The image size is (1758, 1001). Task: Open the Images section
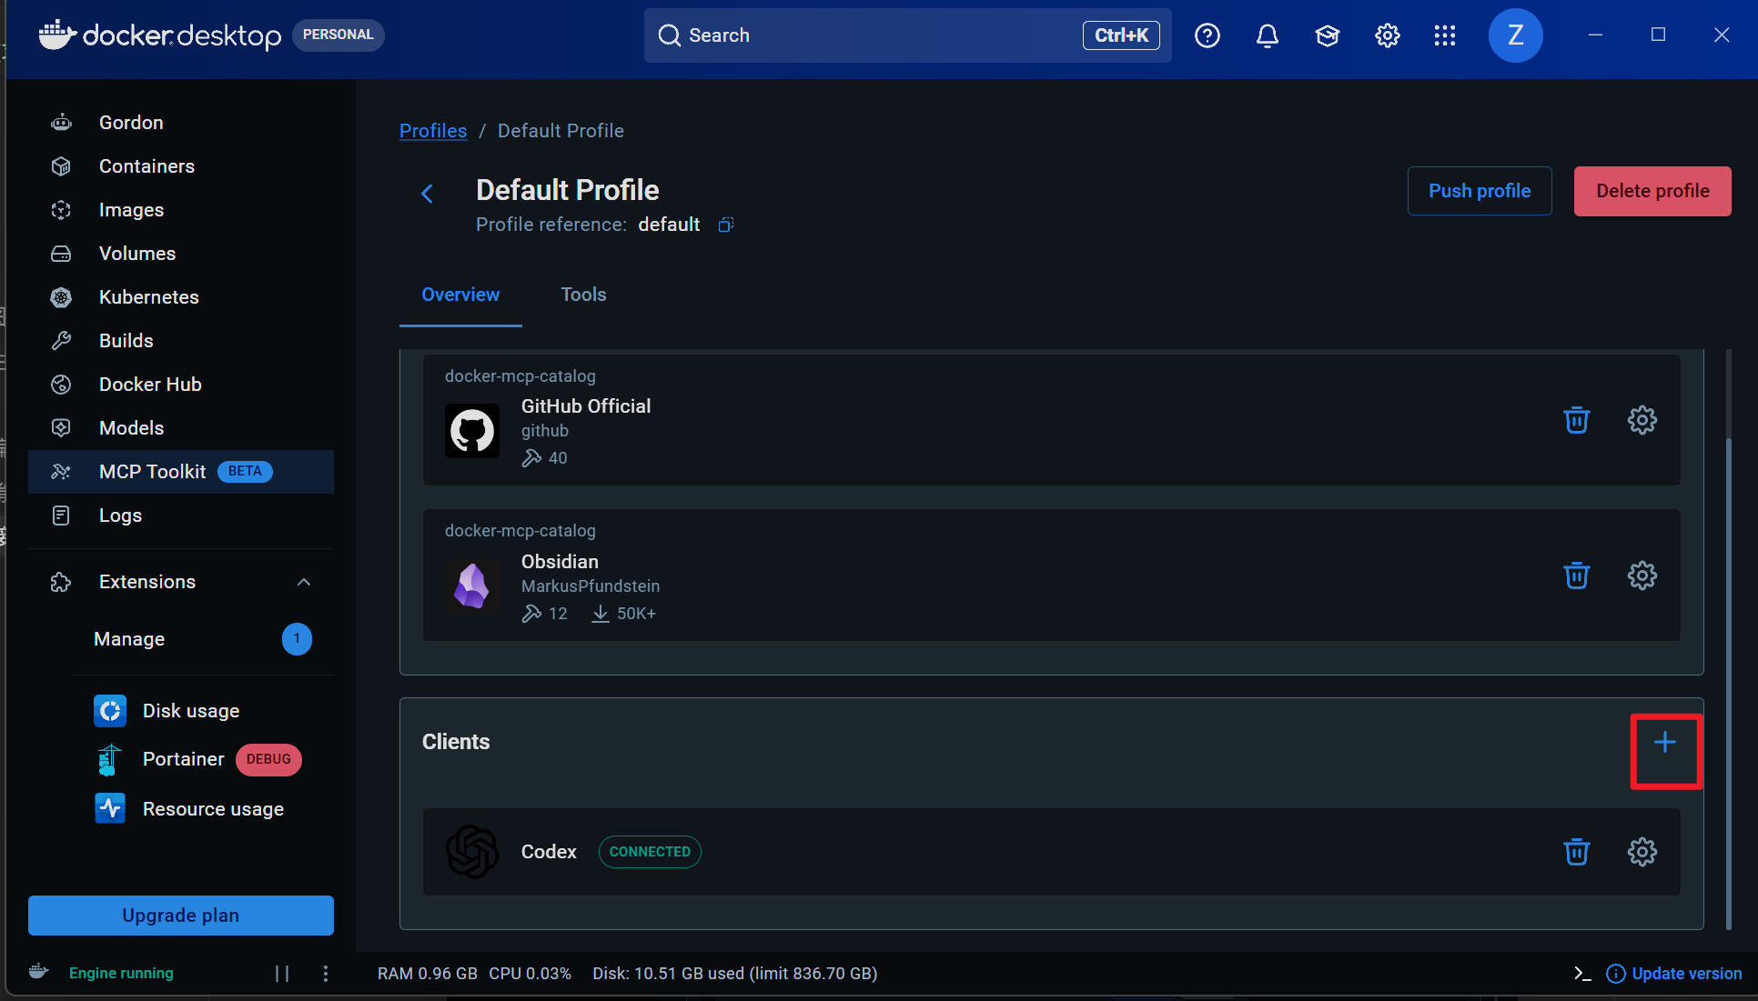click(x=181, y=210)
